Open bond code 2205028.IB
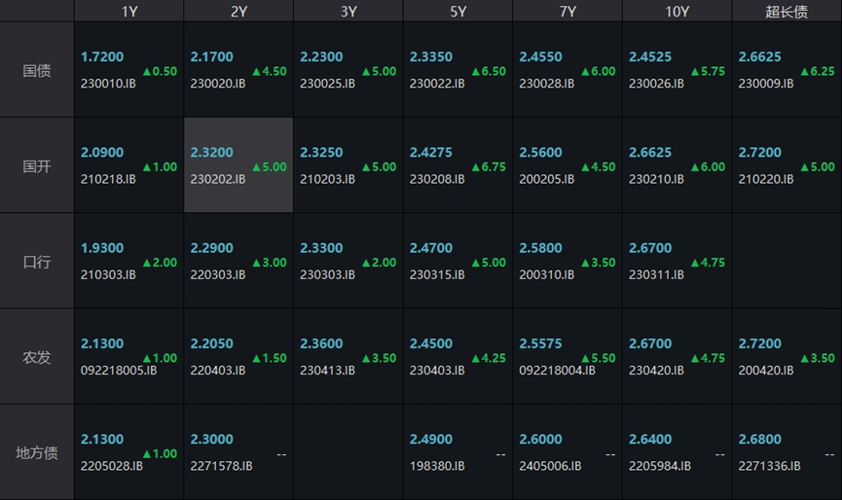This screenshot has width=842, height=500. [112, 466]
